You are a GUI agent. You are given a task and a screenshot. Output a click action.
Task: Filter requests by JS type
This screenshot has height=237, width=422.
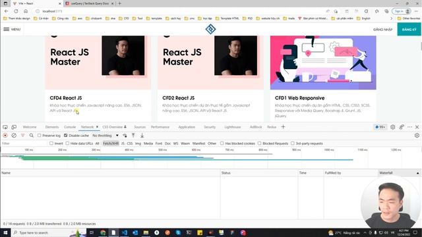click(123, 144)
